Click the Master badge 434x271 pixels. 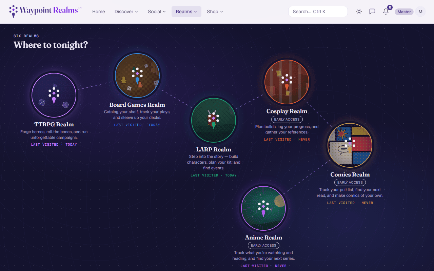pos(404,12)
